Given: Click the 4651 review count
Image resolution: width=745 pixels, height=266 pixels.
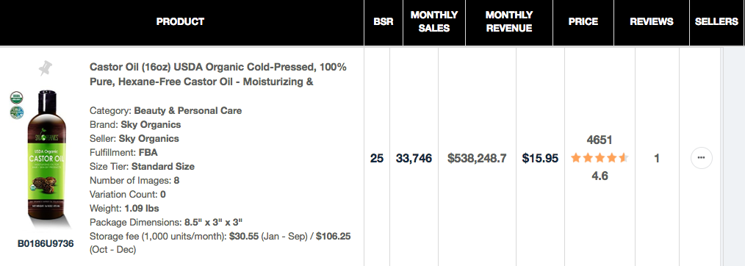Looking at the screenshot, I should (x=600, y=140).
